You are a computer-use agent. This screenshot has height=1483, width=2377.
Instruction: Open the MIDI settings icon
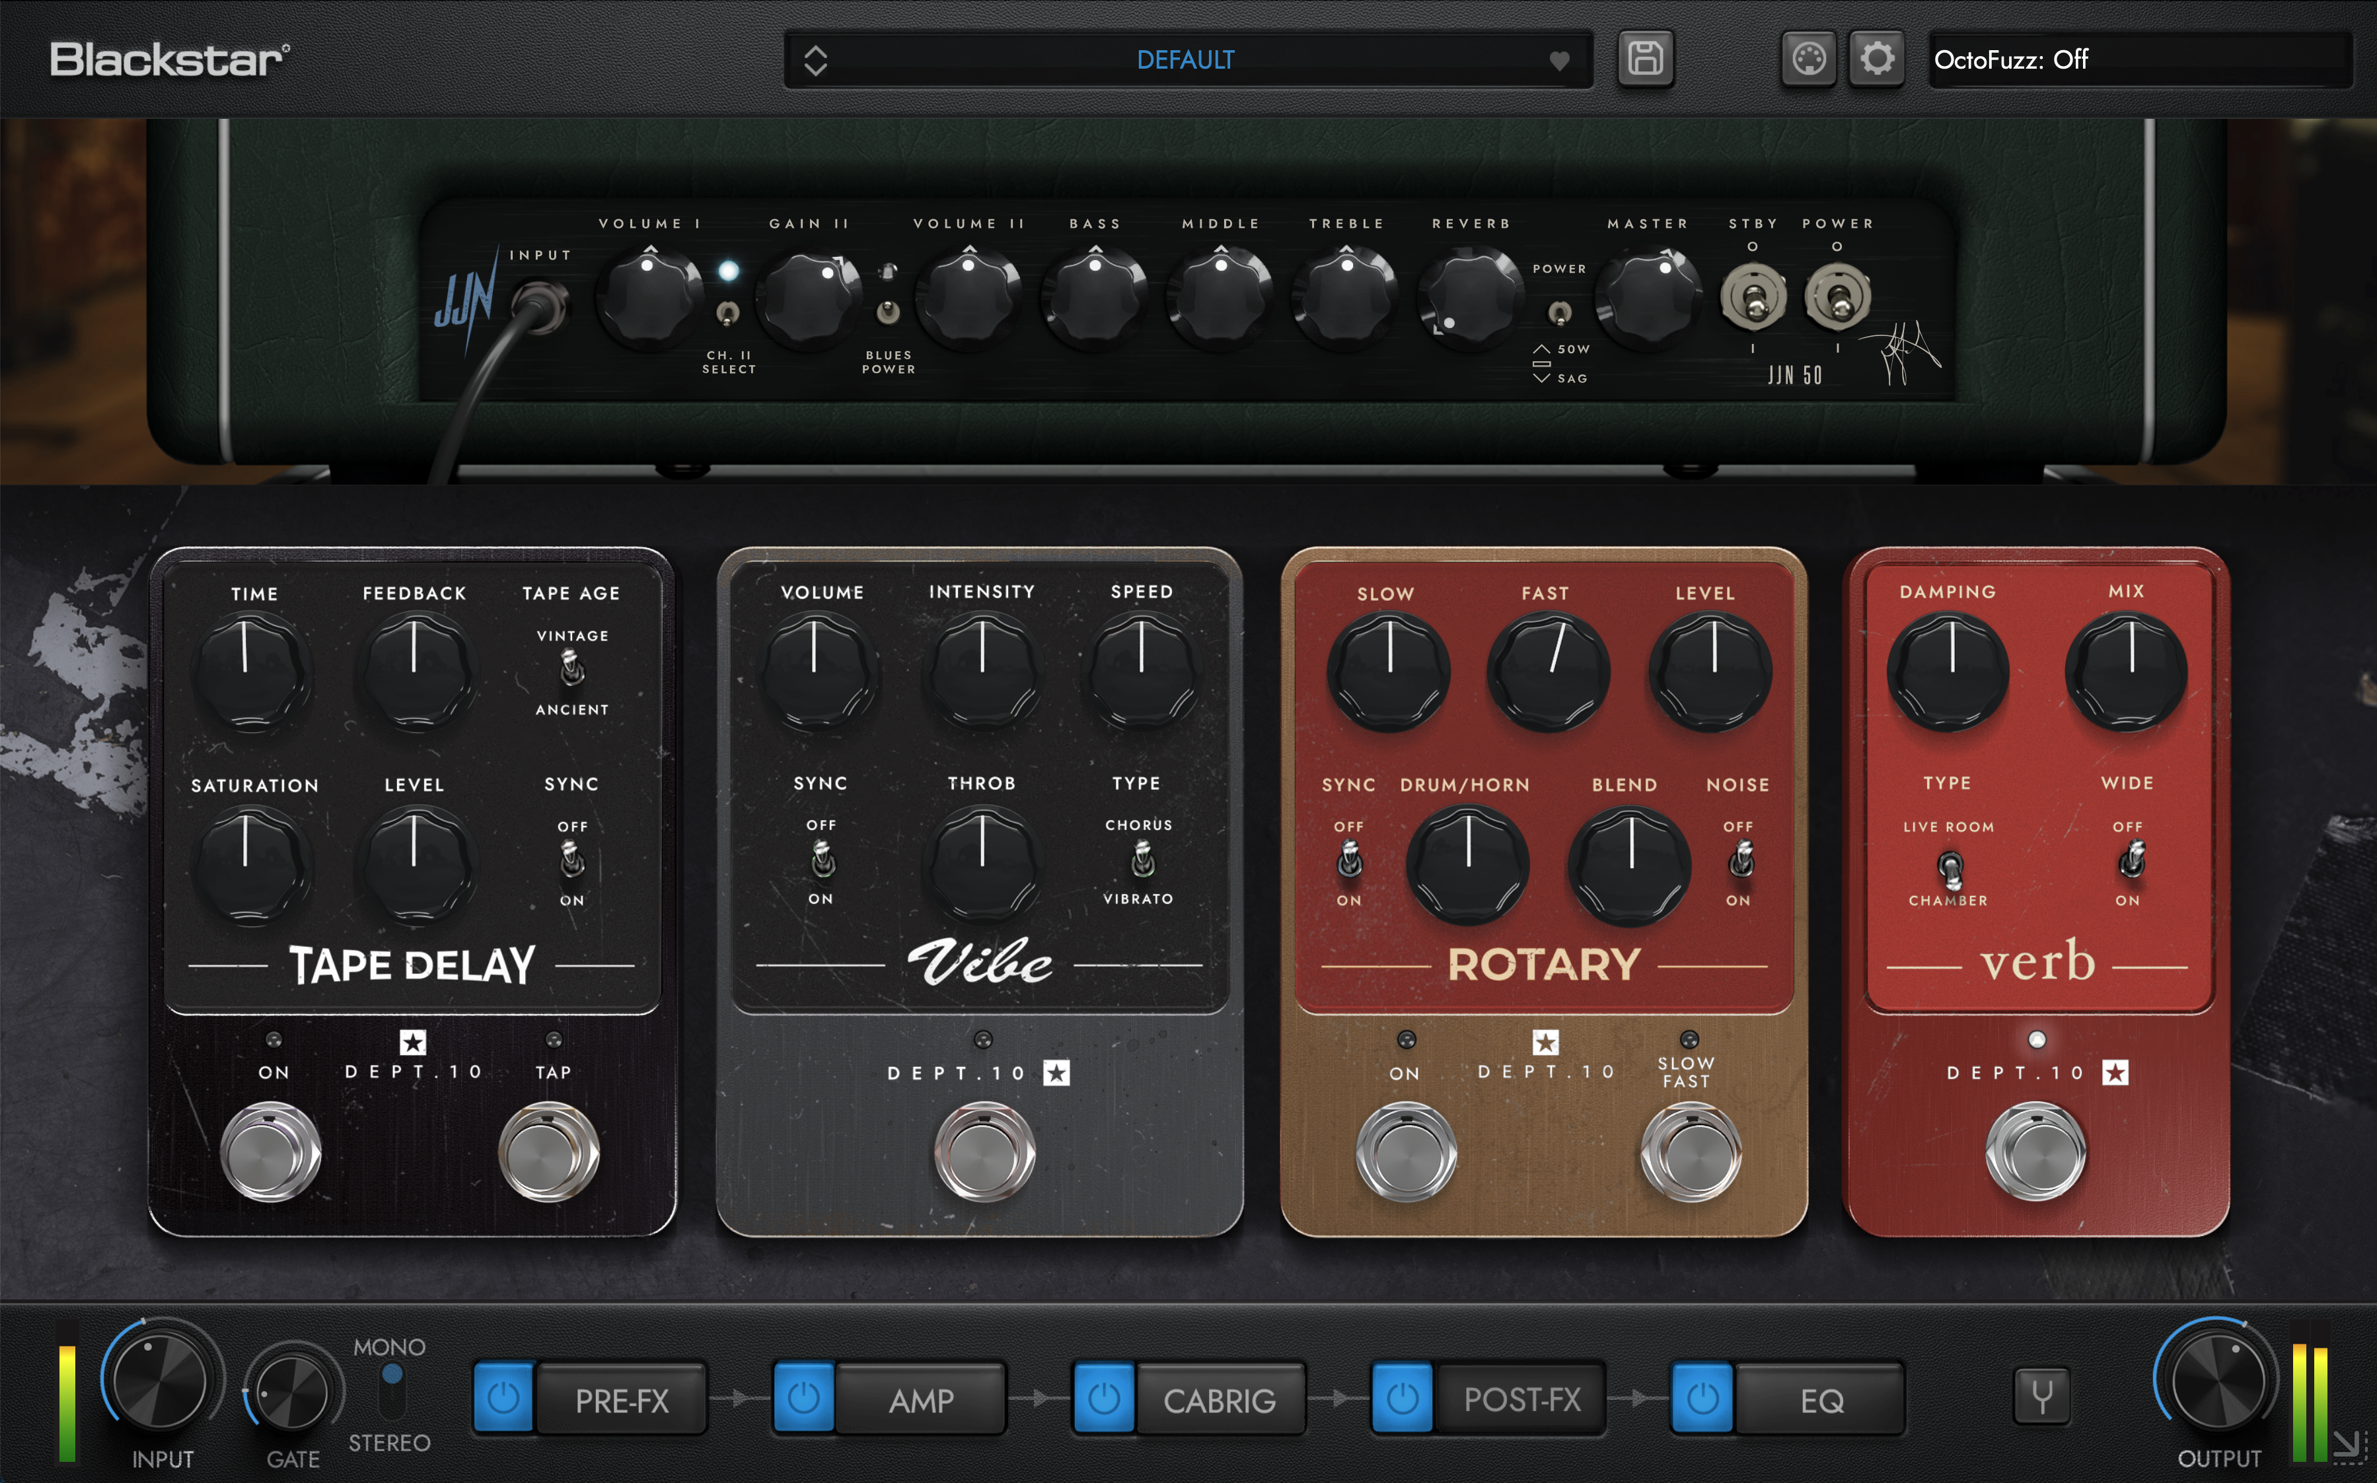click(1808, 59)
